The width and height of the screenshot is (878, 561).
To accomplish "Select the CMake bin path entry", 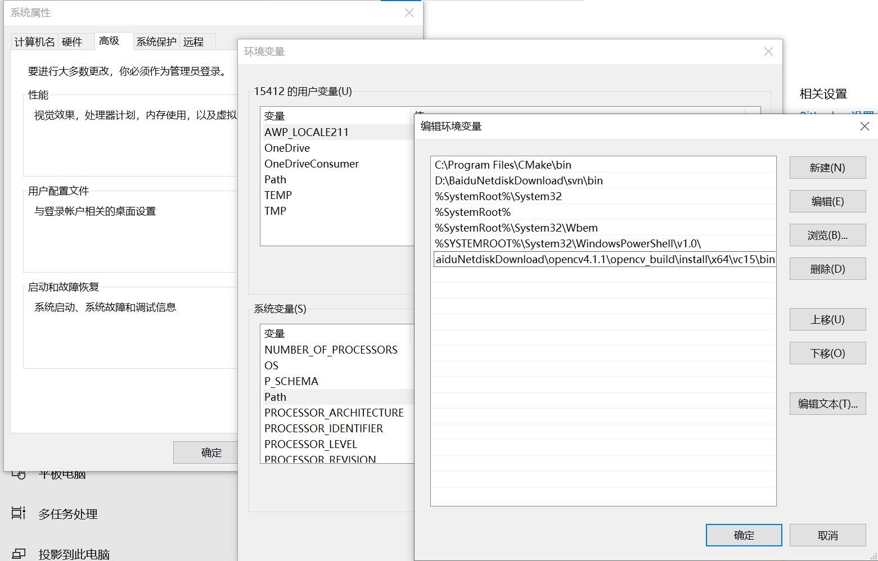I will click(x=503, y=165).
